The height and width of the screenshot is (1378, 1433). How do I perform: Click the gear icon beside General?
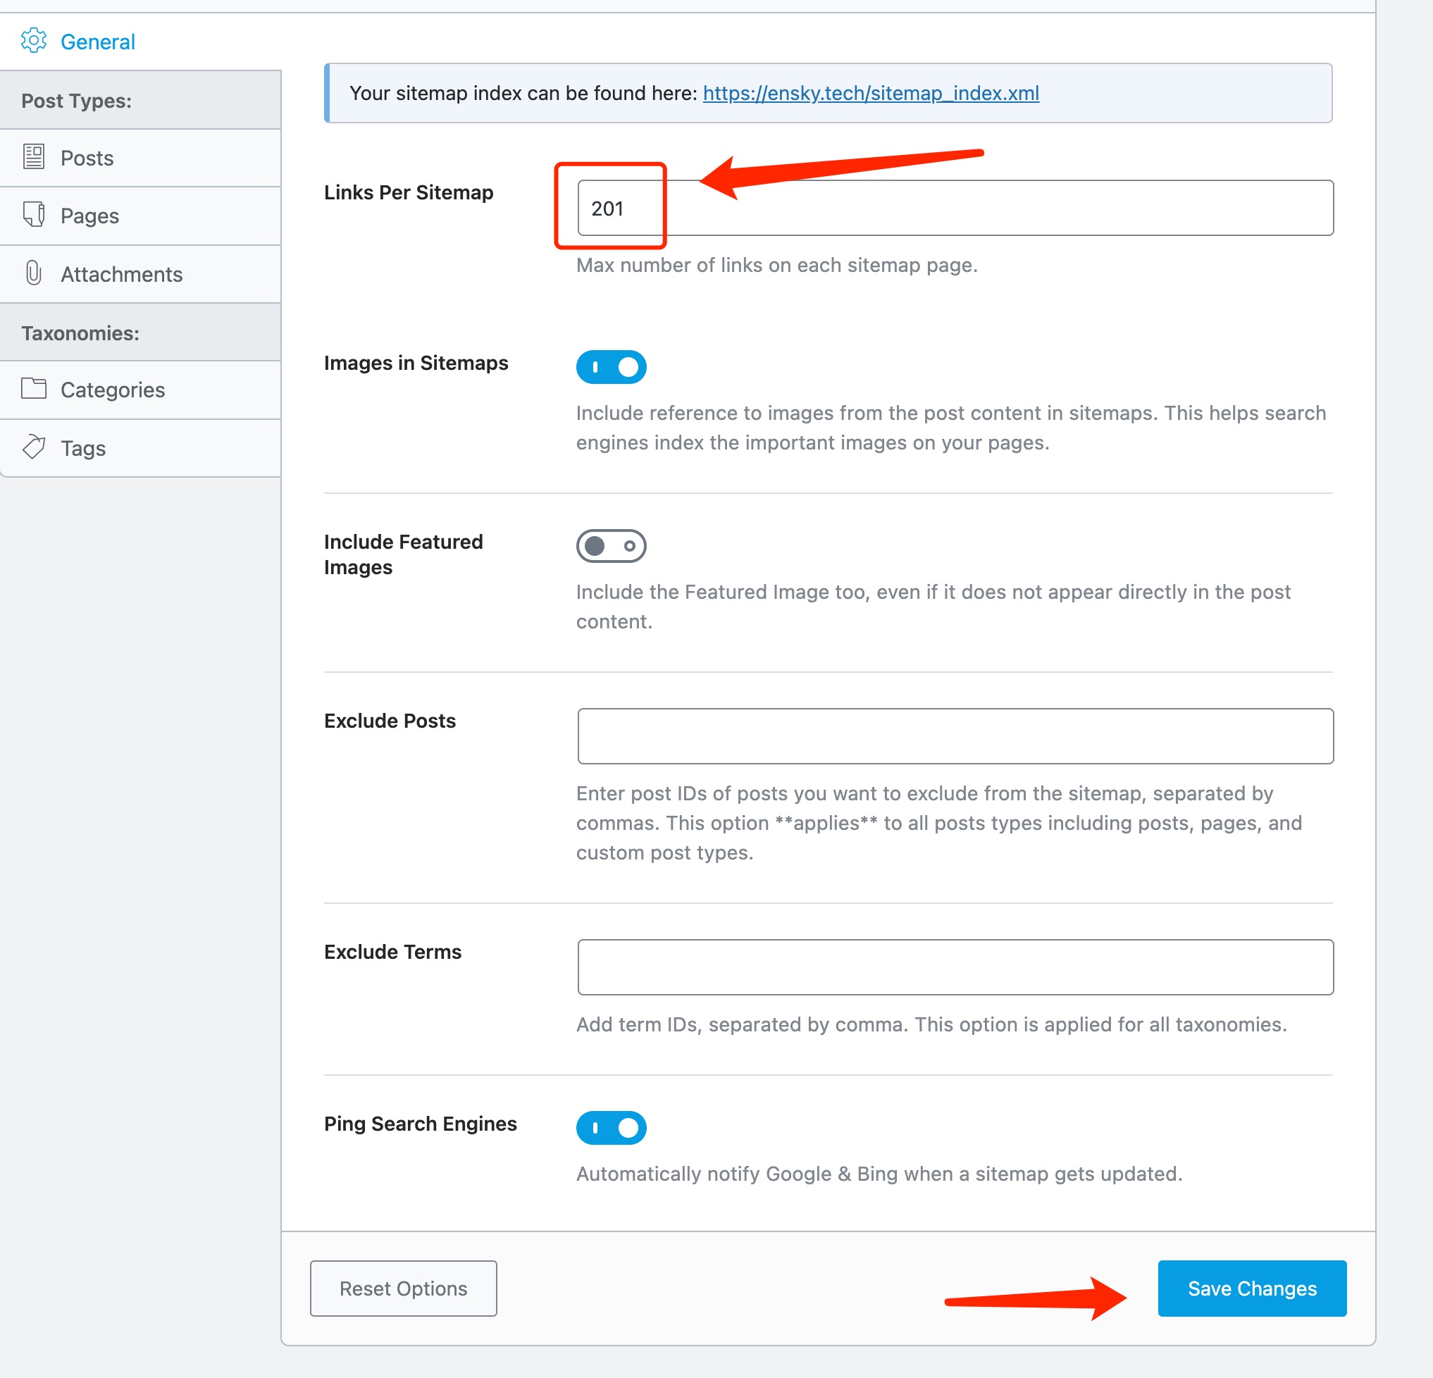click(35, 42)
